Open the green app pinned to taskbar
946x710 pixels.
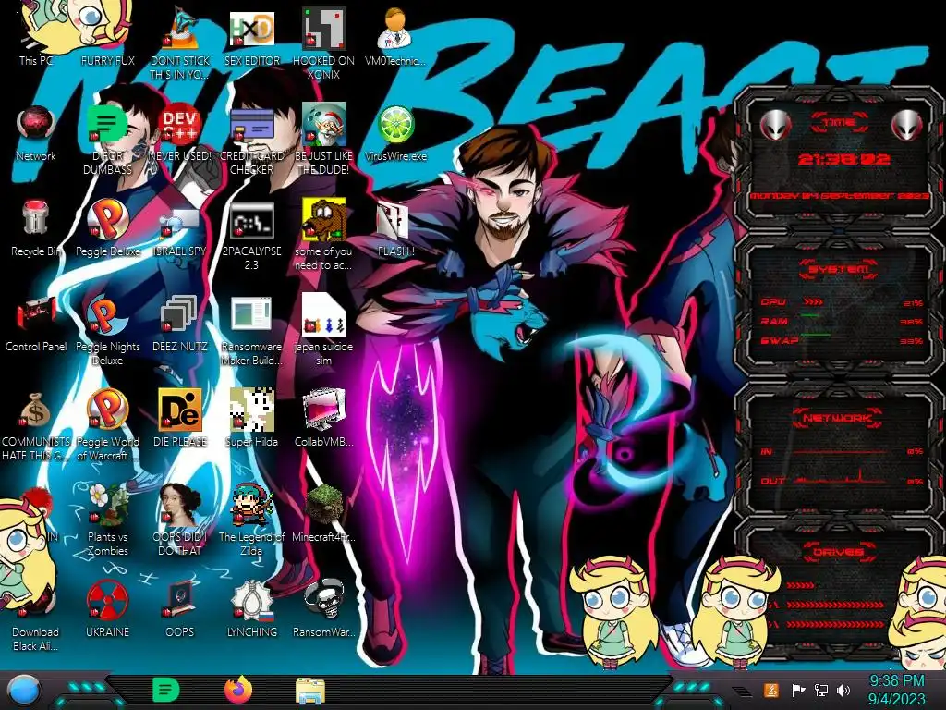tap(166, 690)
